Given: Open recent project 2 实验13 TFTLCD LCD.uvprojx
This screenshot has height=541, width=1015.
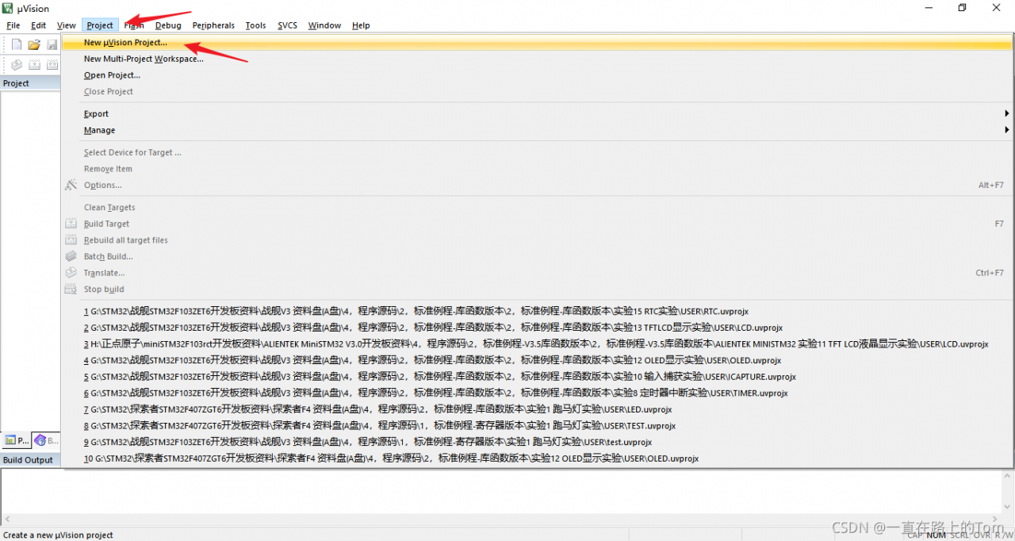Looking at the screenshot, I should pyautogui.click(x=537, y=328).
